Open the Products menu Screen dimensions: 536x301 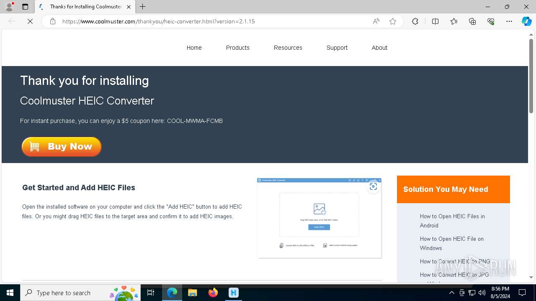(x=238, y=48)
